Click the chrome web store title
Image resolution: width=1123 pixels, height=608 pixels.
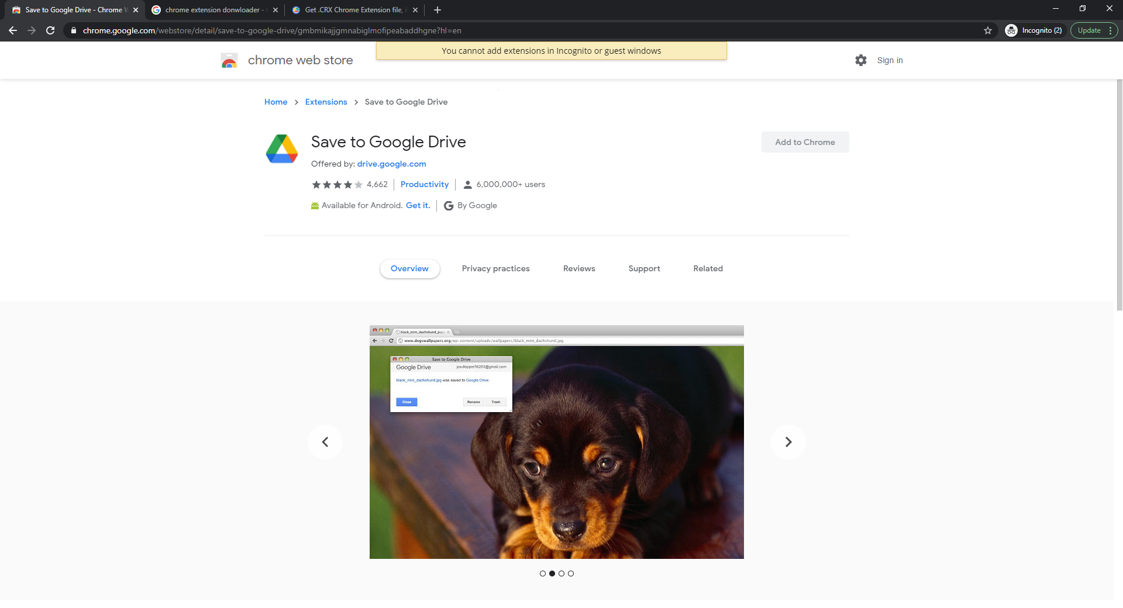click(300, 60)
